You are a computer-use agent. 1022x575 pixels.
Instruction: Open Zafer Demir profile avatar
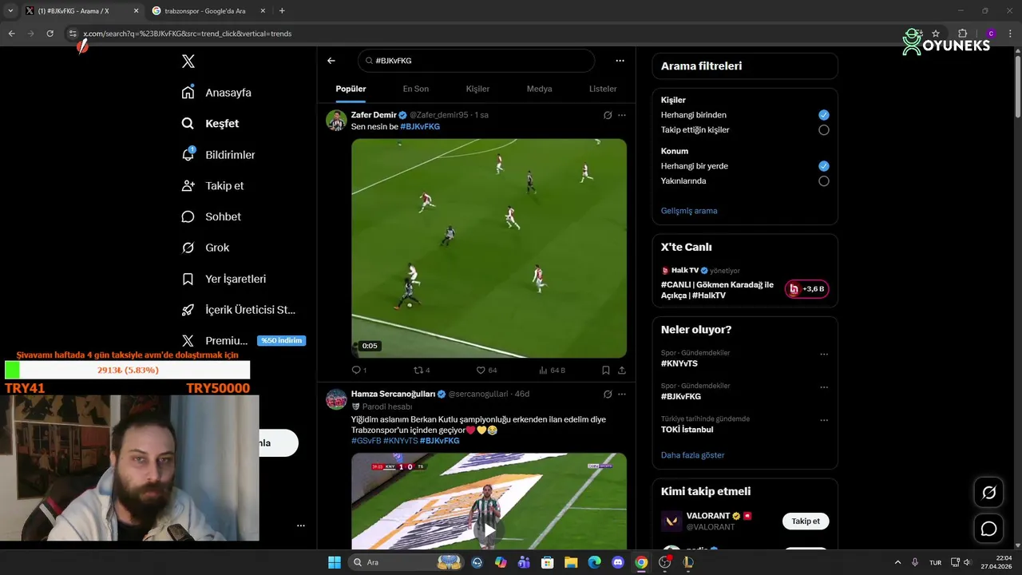[336, 120]
